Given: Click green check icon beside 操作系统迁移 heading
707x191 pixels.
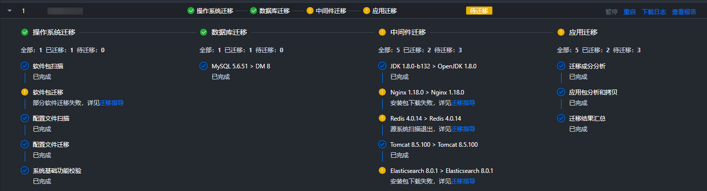Looking at the screenshot, I should coord(25,32).
